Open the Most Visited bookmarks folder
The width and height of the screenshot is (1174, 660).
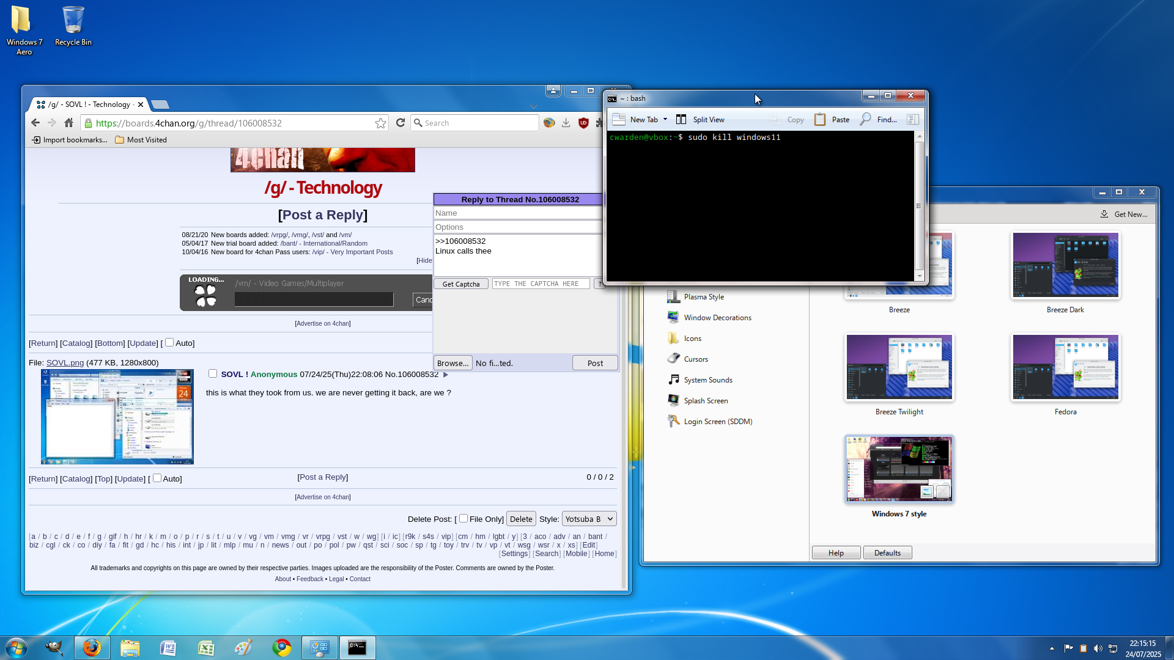tap(141, 140)
